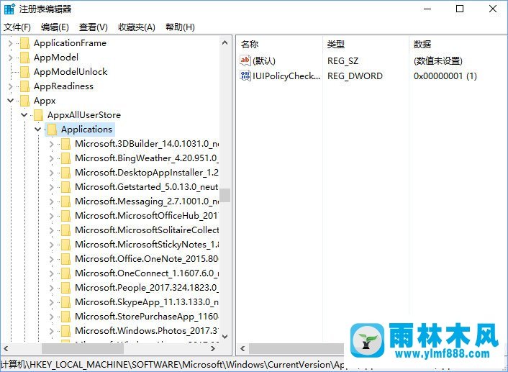508x372 pixels.
Task: Select the AppModelUnlock key name
Action: pos(71,72)
